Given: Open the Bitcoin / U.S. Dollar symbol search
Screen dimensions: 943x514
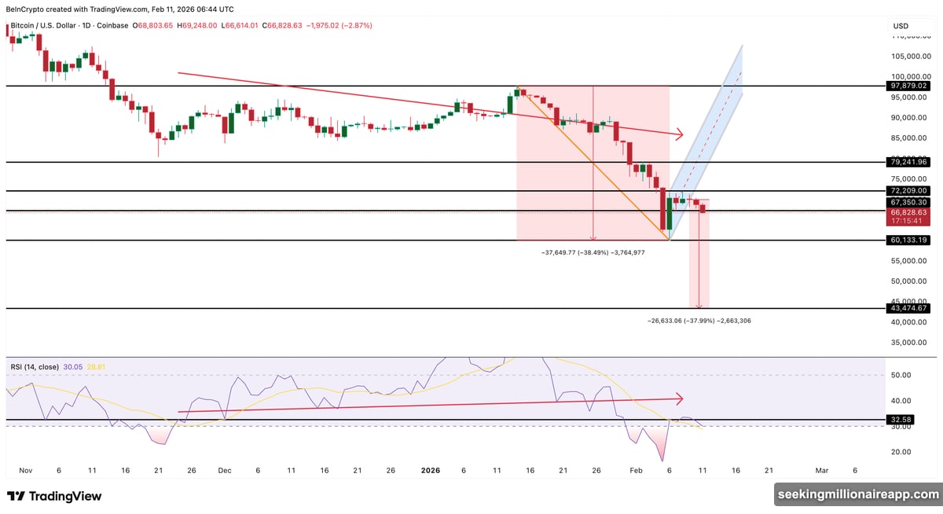Looking at the screenshot, I should (46, 25).
